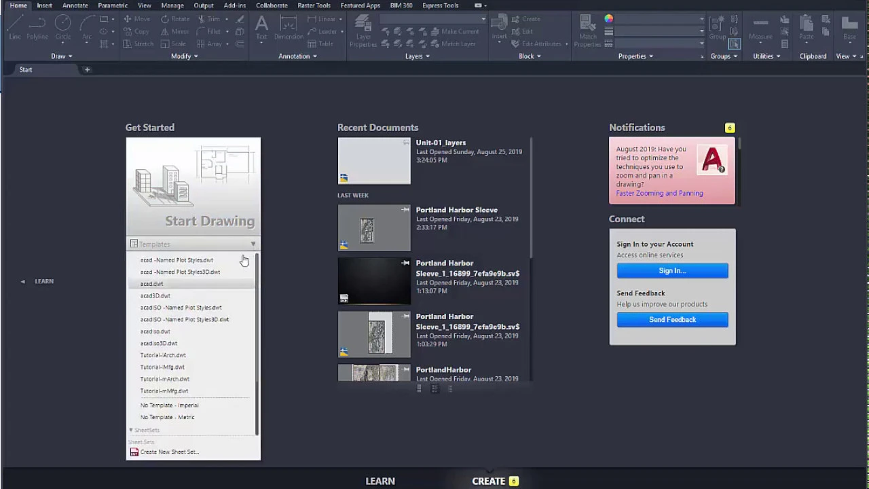Collapse the SheetSets section
Screen dimensions: 869x489
click(131, 430)
